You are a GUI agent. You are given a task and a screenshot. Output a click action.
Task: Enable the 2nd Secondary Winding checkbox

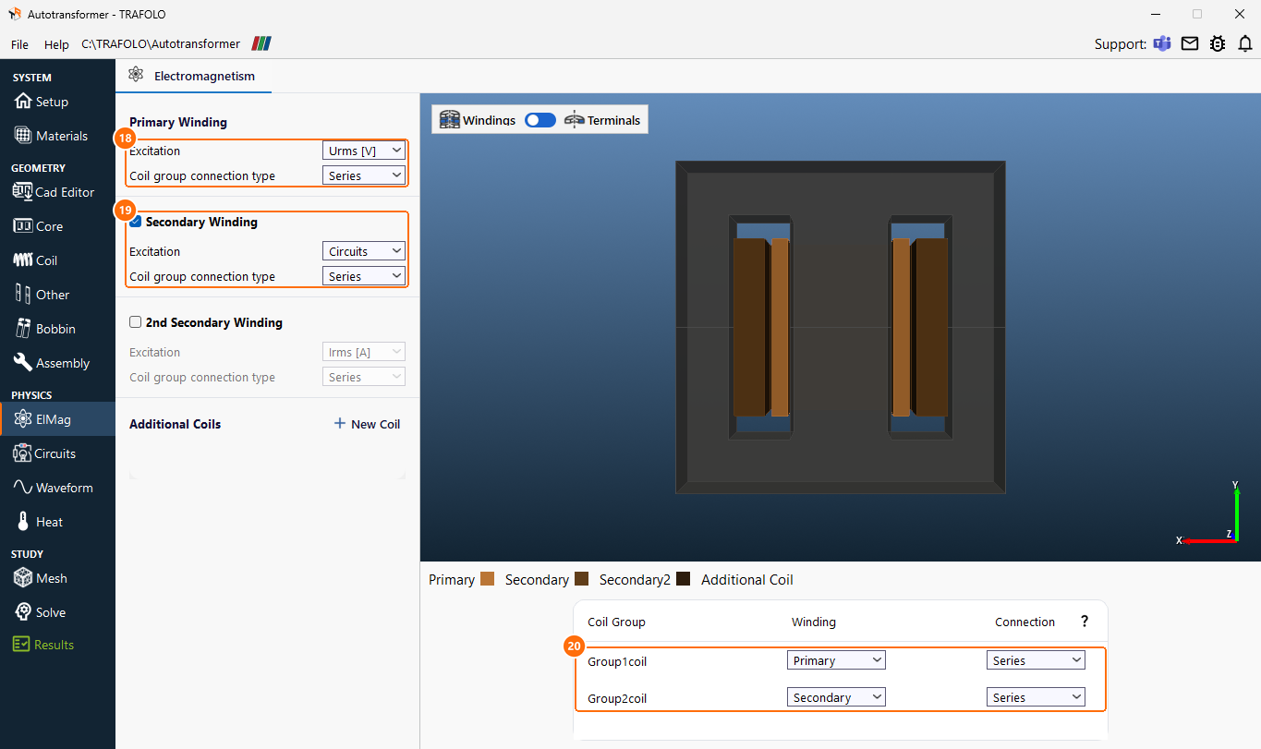pos(136,322)
